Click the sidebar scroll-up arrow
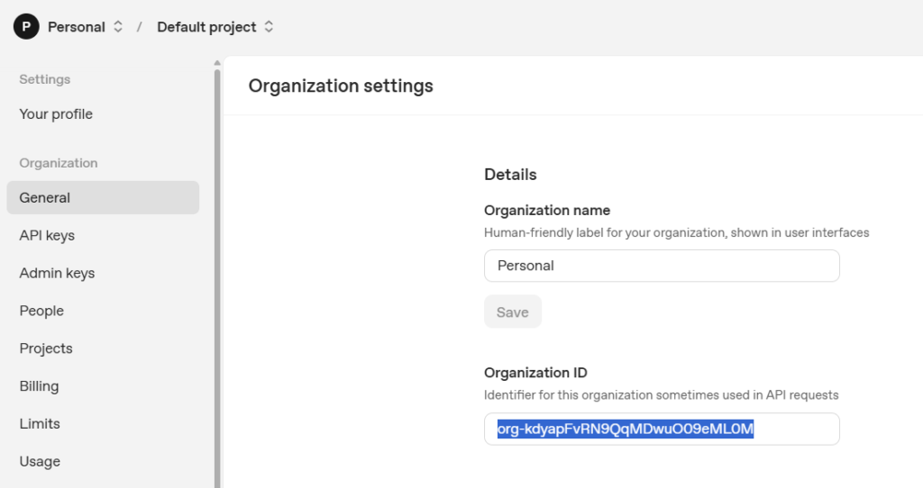The height and width of the screenshot is (488, 923). 217,63
